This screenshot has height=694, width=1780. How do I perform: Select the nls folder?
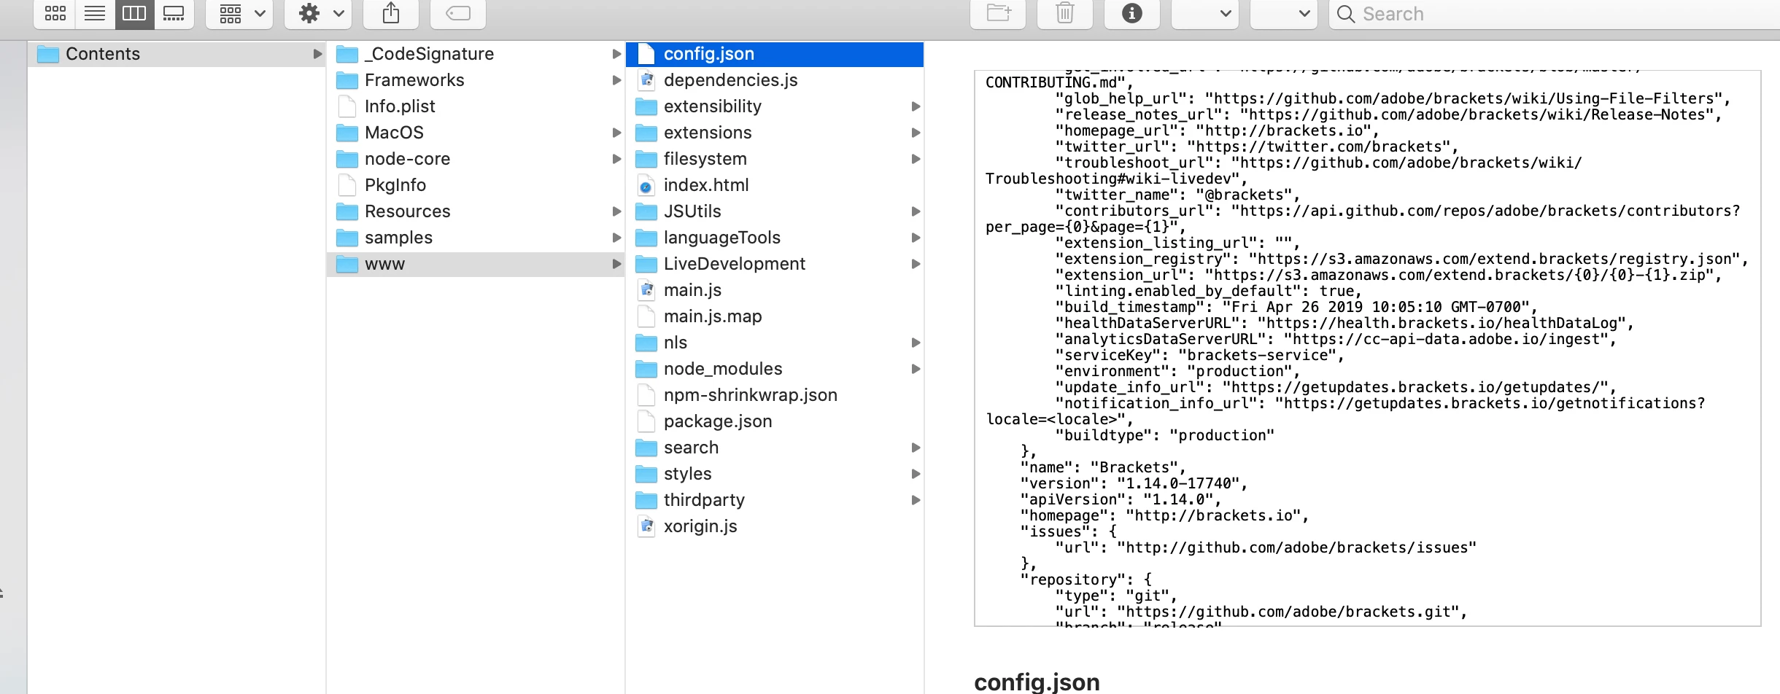[x=775, y=343]
